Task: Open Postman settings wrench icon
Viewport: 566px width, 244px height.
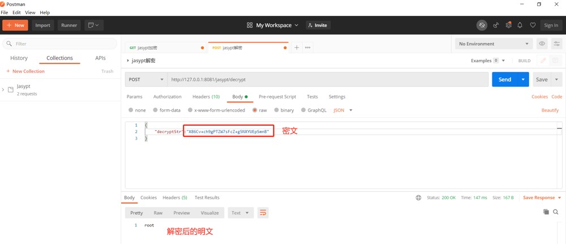Action: coord(508,25)
